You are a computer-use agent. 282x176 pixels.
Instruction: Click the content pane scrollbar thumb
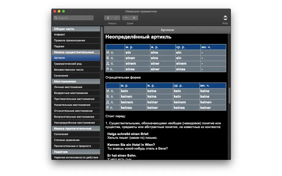point(229,96)
